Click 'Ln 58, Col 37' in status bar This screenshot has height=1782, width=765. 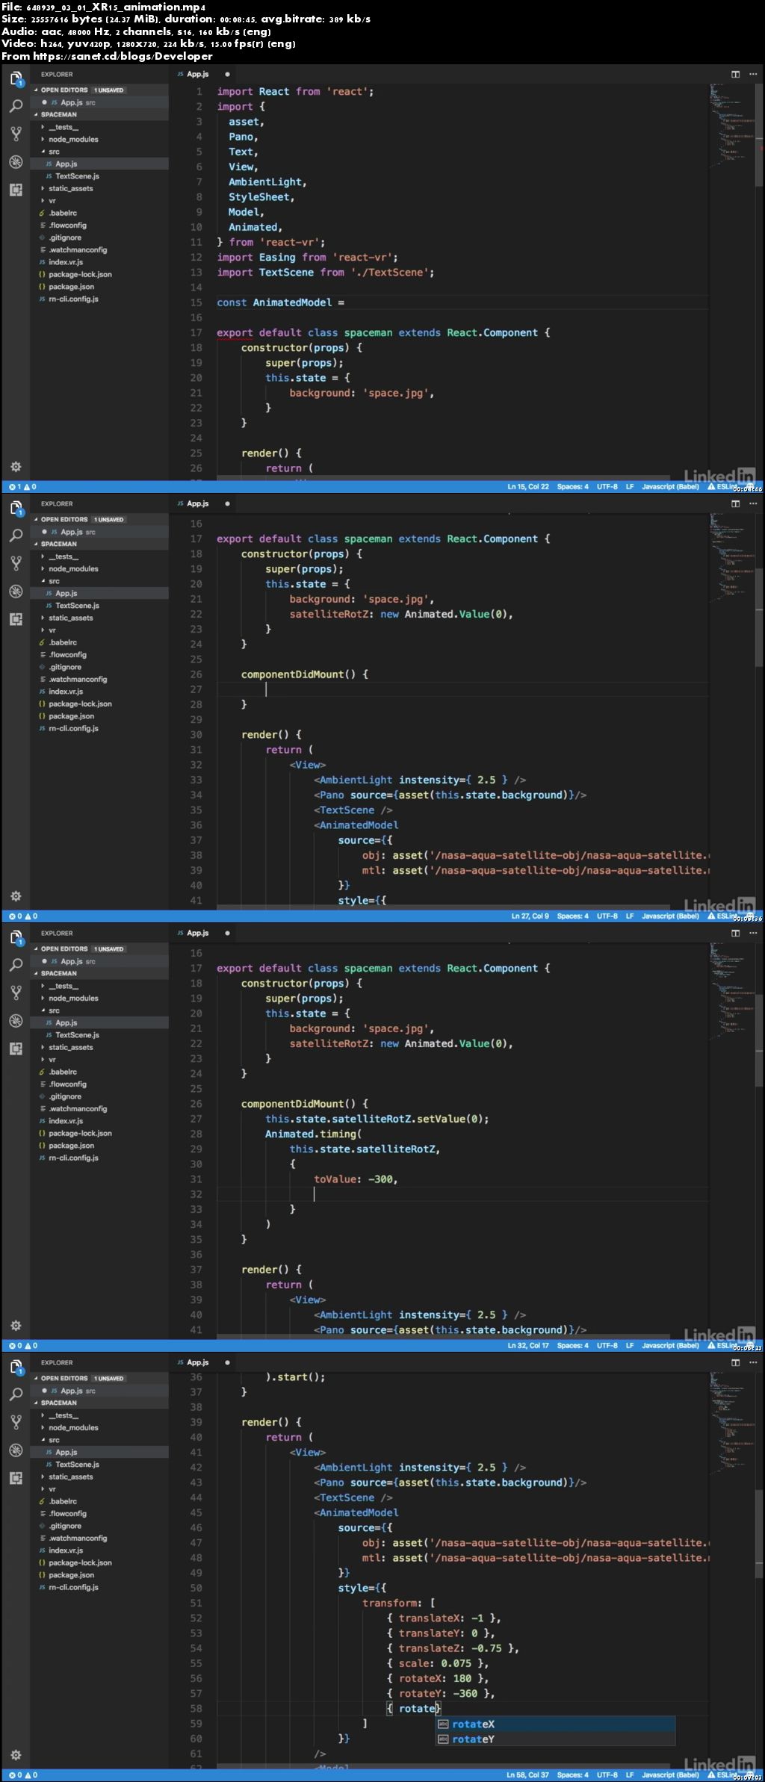point(527,1775)
